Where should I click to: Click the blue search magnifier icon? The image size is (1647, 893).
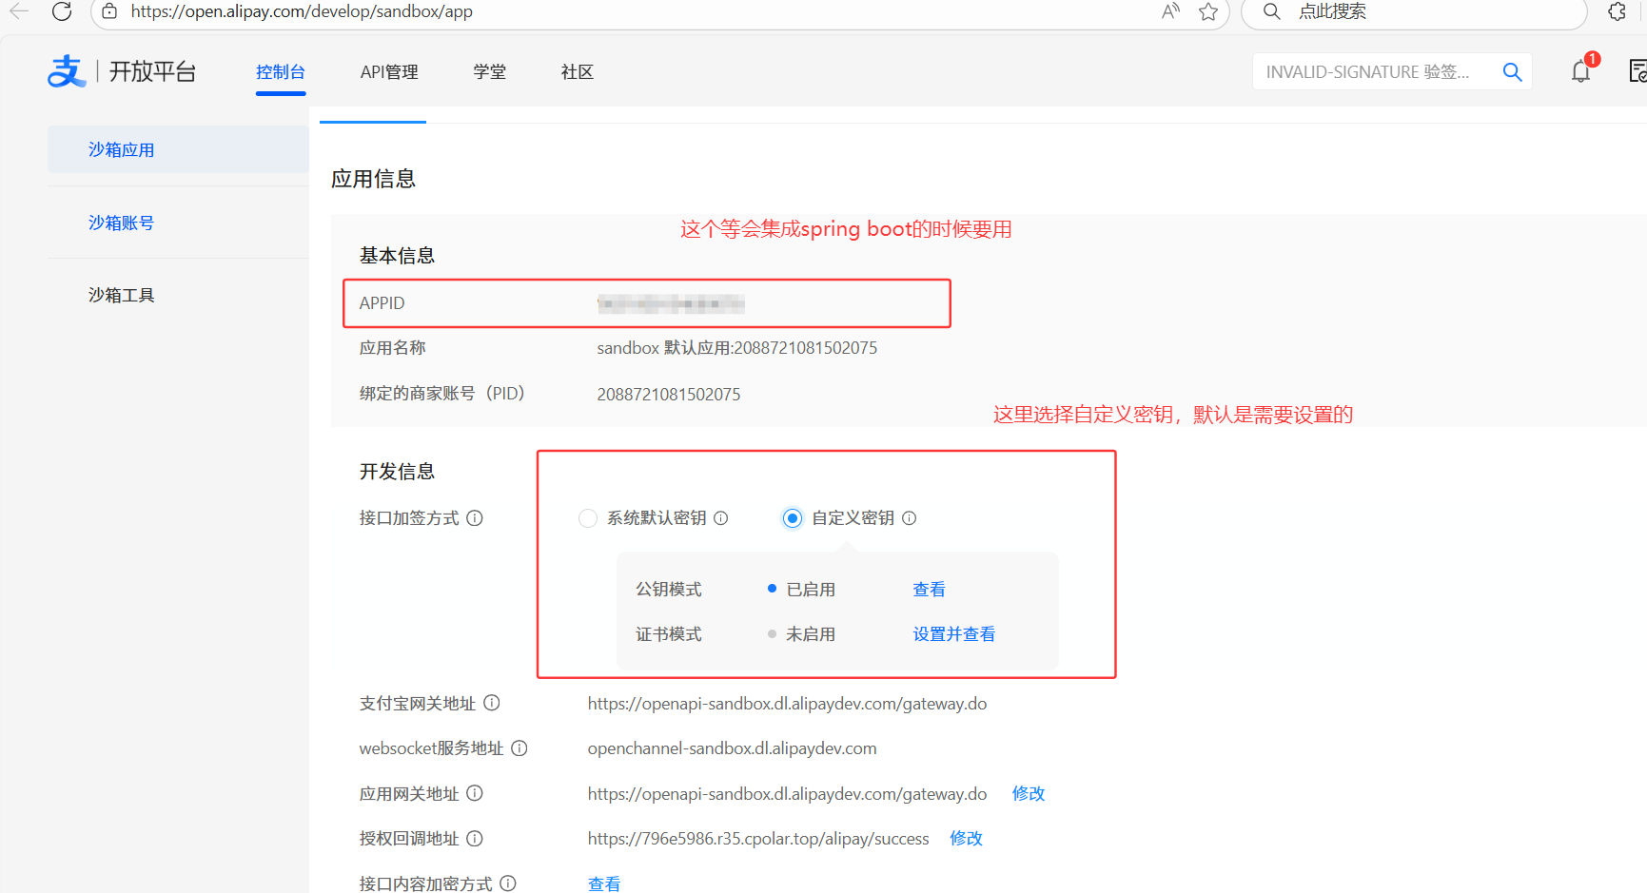coord(1512,72)
